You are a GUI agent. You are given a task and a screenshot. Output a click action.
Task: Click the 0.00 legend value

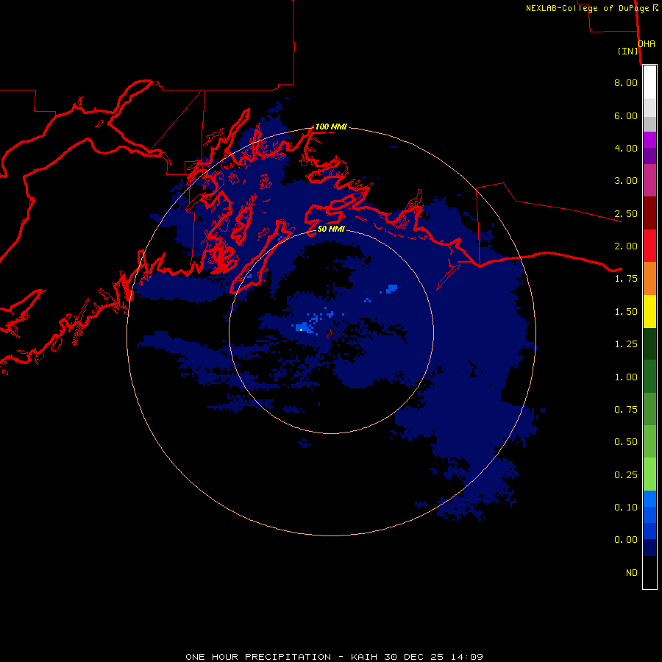pos(626,540)
